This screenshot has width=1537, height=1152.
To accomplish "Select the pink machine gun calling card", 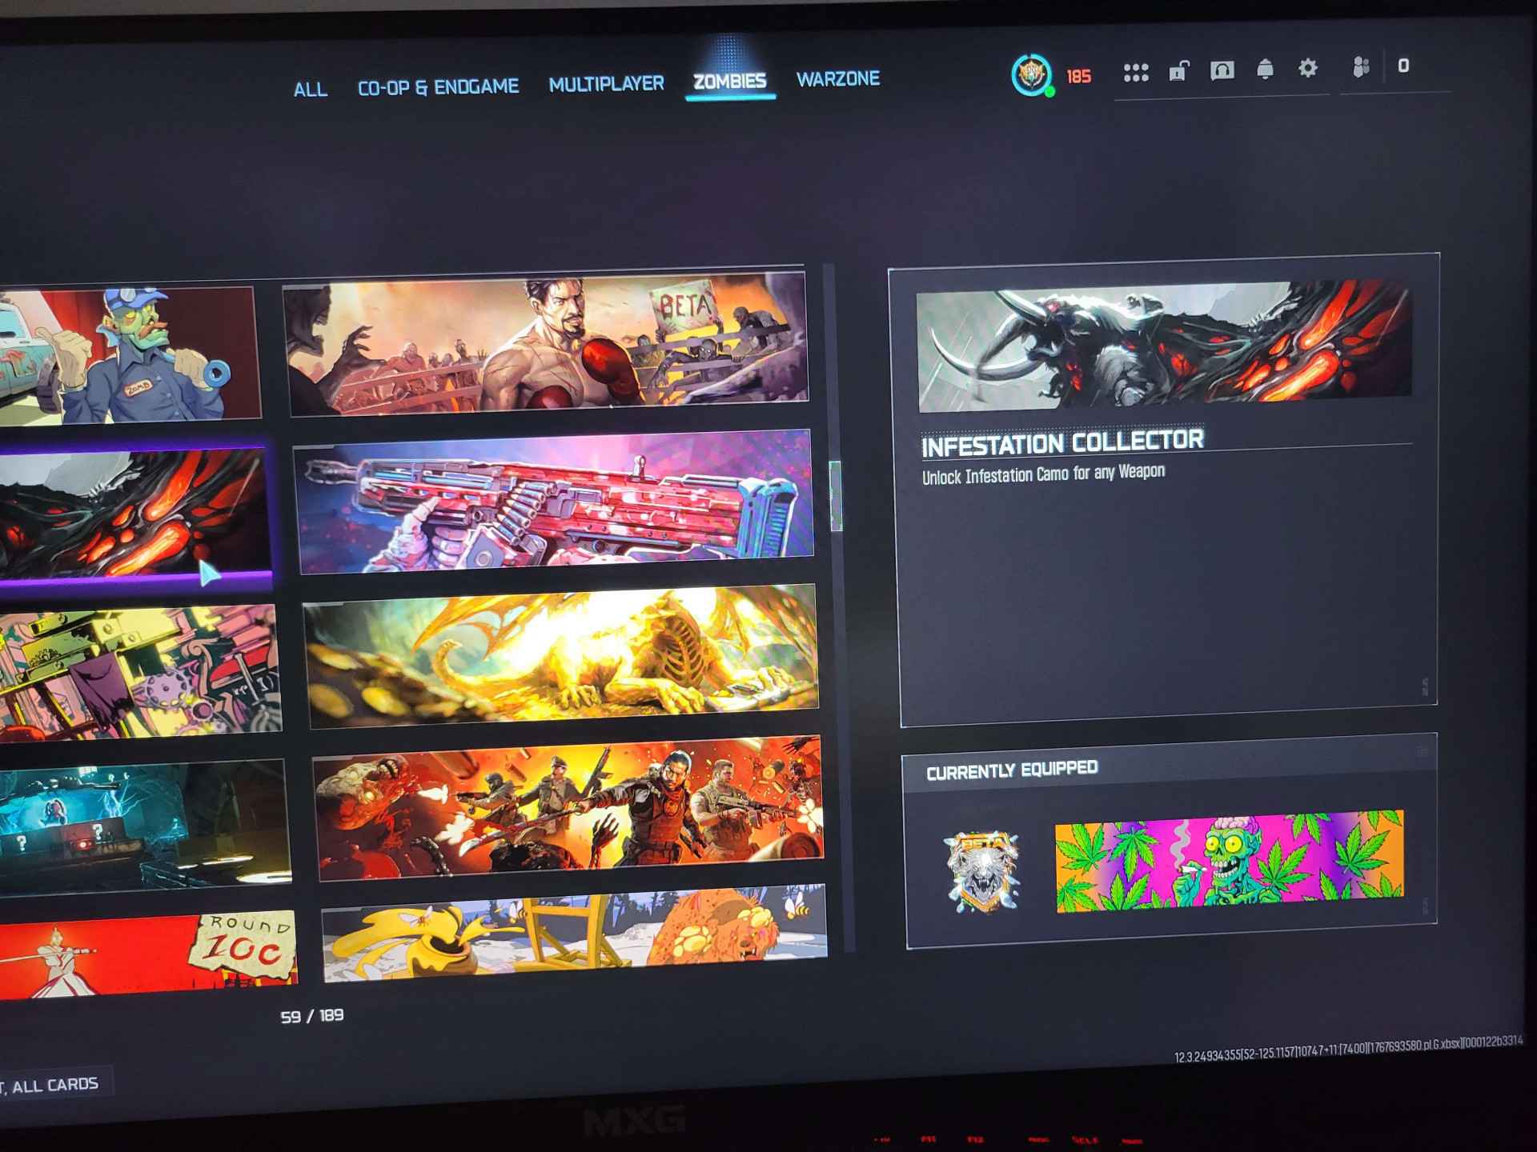I will pyautogui.click(x=554, y=502).
